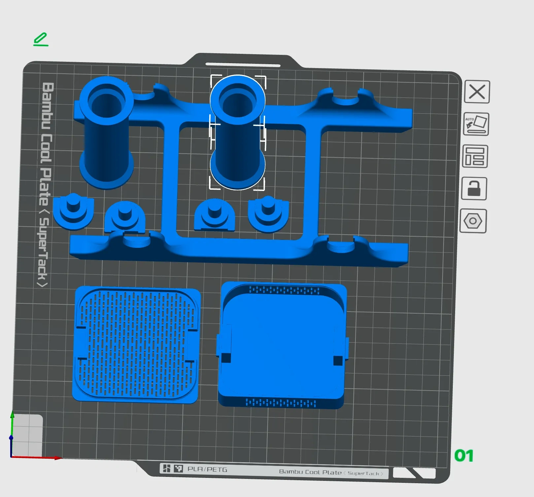Toggle the plate lock padlock icon

[474, 189]
